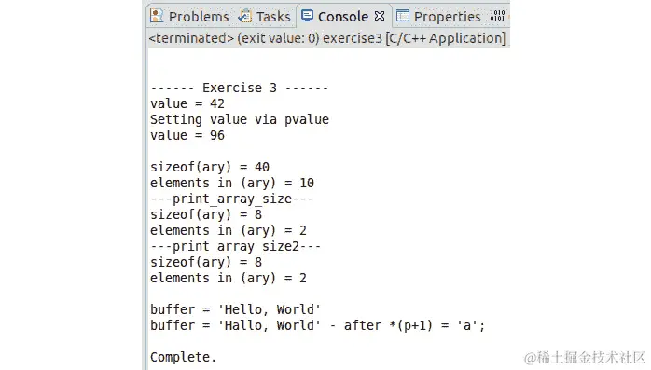Click the Console monitor icon
Viewport: 651px width, 370px height.
coord(307,16)
